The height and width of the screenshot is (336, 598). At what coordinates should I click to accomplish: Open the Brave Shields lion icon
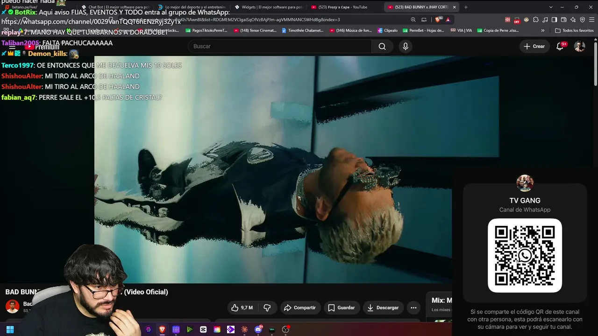pyautogui.click(x=438, y=20)
